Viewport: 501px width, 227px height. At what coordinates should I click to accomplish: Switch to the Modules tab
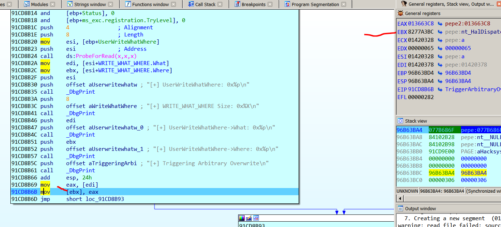click(x=39, y=4)
